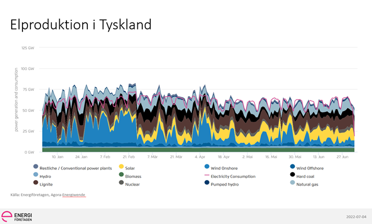Select the Pumped hydro legend marker
The width and height of the screenshot is (372, 224).
[207, 182]
